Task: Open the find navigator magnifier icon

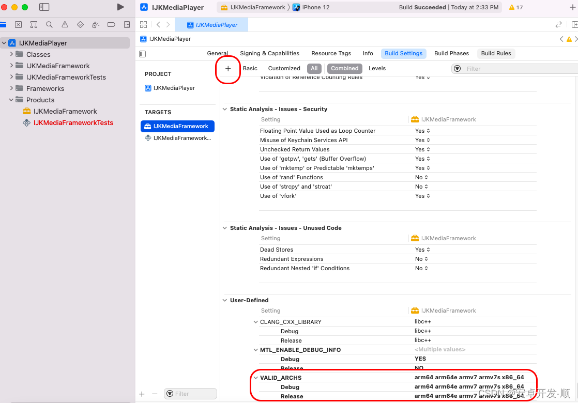Action: pyautogui.click(x=49, y=25)
